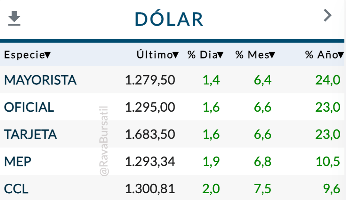Sort by % Dia column
346x200 pixels.
pos(205,55)
